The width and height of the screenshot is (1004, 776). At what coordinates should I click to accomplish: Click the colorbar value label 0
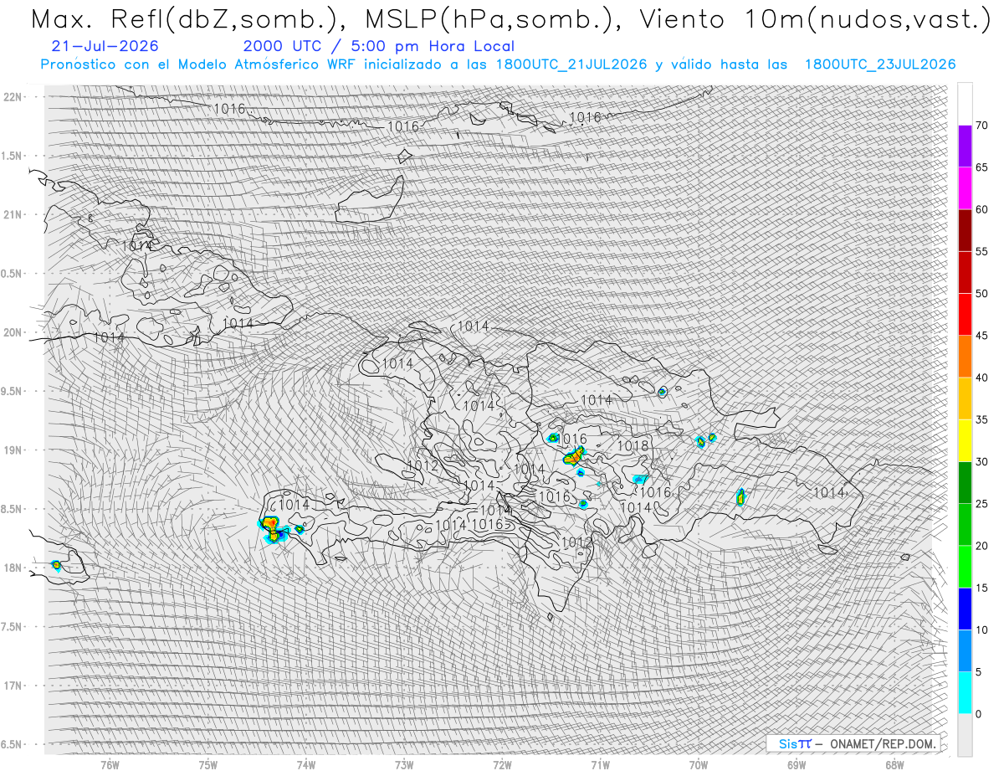[978, 713]
